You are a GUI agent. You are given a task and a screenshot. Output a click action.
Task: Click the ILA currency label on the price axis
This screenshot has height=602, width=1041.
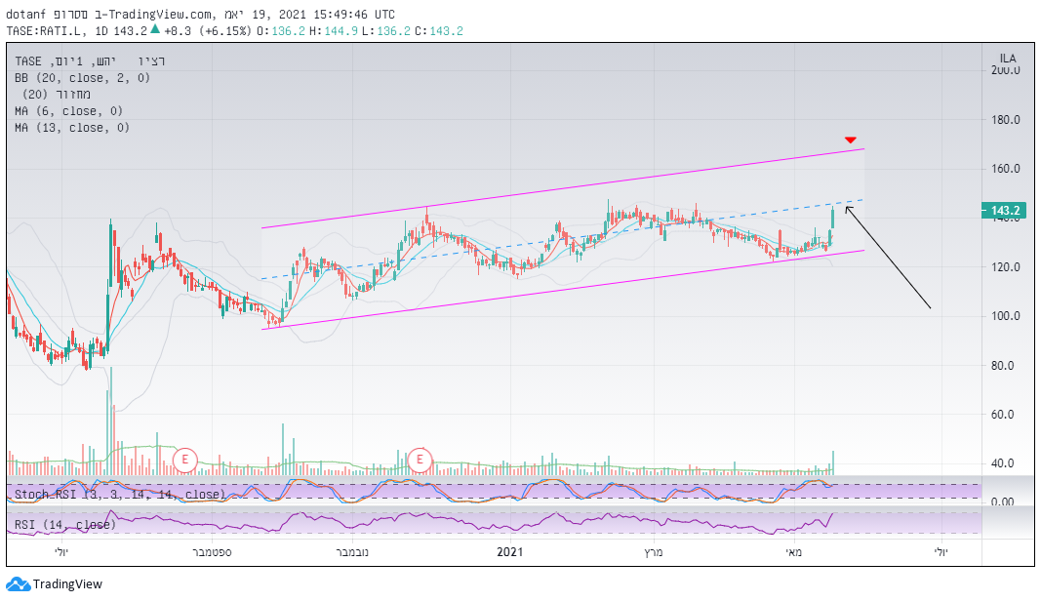1008,59
